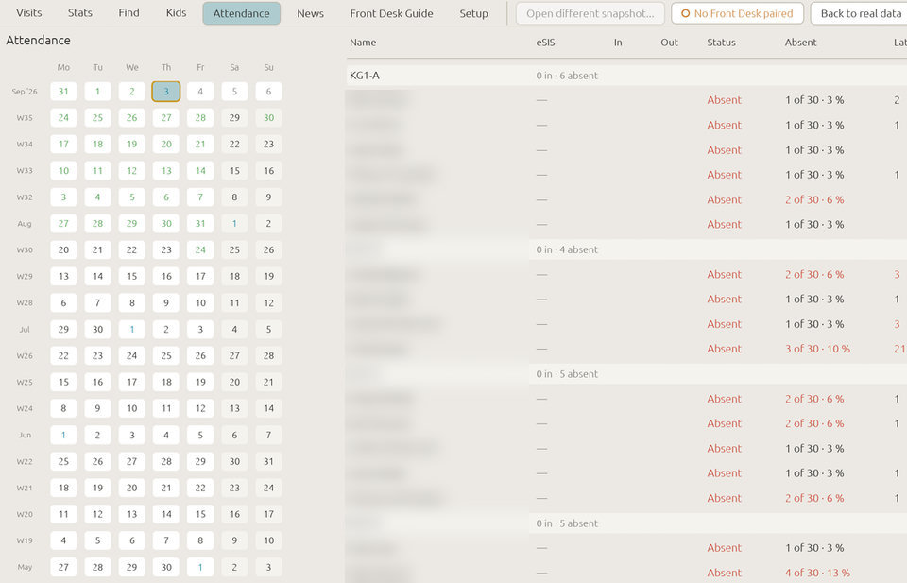Click the orange circle pairing status icon
This screenshot has width=907, height=583.
coord(686,13)
